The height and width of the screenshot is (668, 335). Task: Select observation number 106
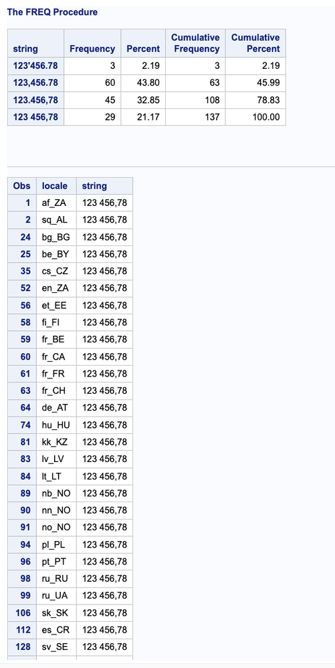pyautogui.click(x=22, y=613)
